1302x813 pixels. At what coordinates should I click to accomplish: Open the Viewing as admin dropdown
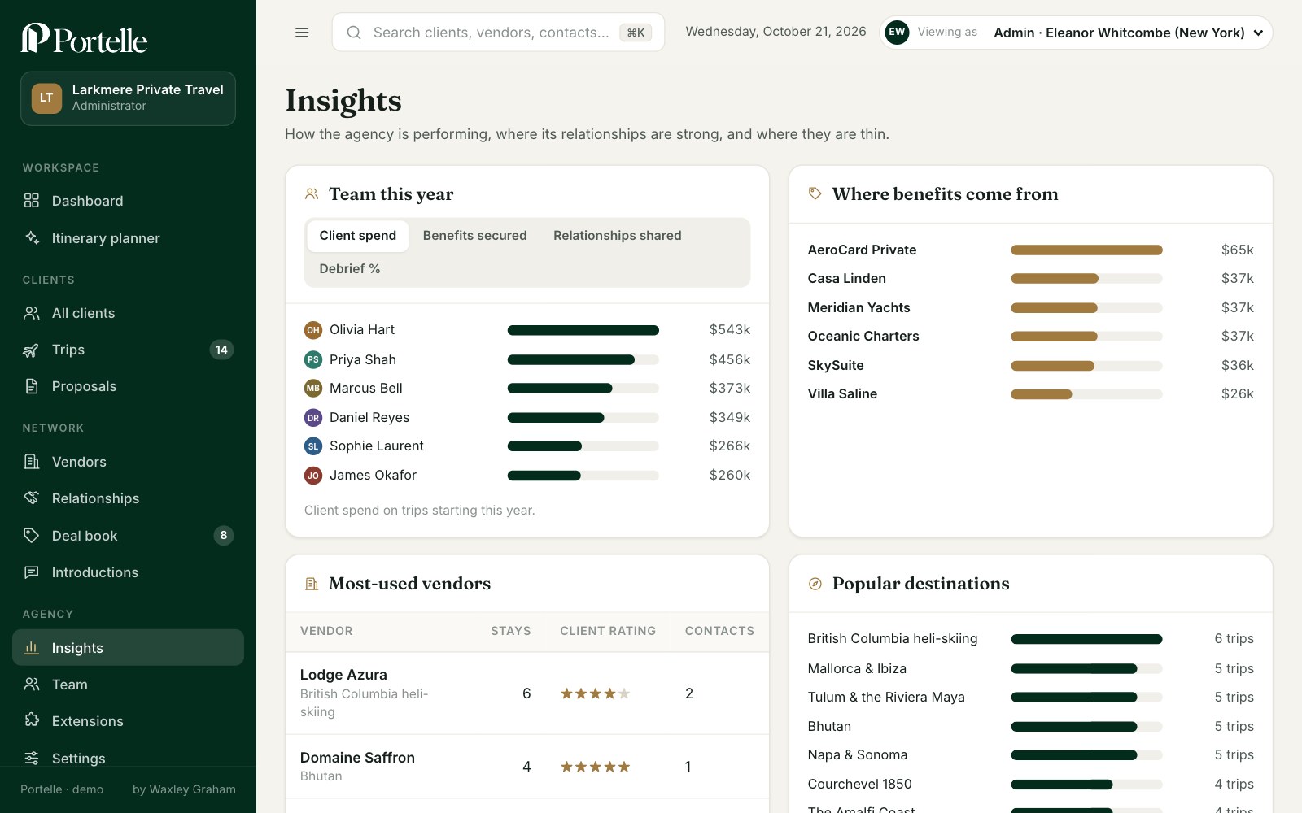pos(1076,33)
